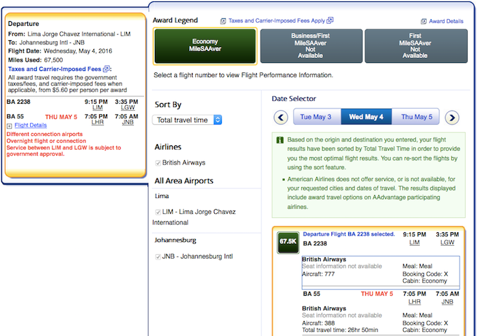Click JNB code in flight results card
This screenshot has width=478, height=336.
447,302
